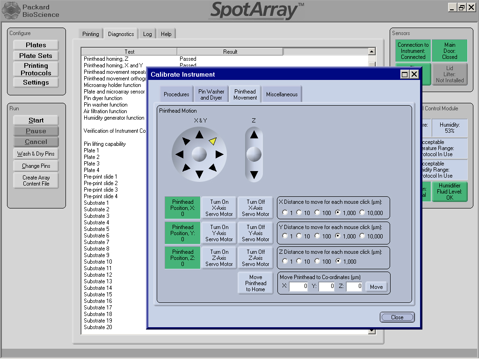The width and height of the screenshot is (479, 359).
Task: Set X distance to 1 µm
Action: tap(285, 213)
